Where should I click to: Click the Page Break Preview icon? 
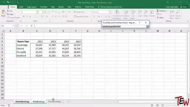(163, 105)
